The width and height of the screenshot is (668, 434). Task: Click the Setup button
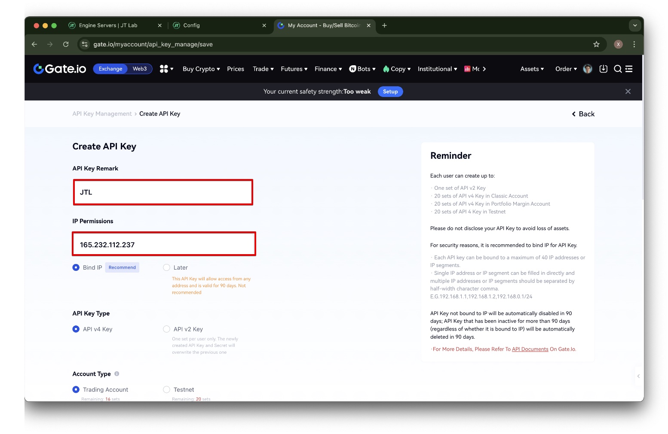tap(390, 91)
